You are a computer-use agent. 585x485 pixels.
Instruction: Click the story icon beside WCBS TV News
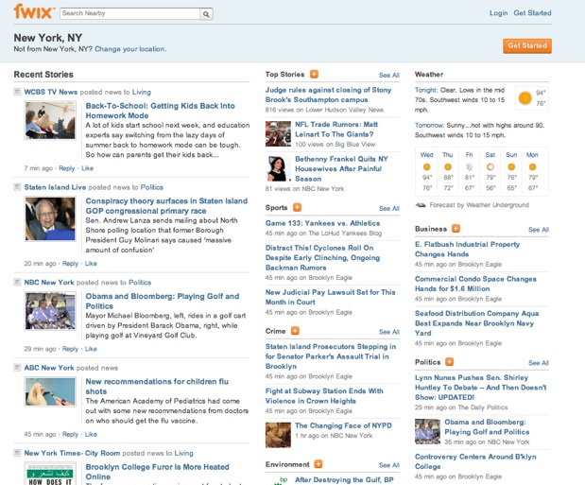pyautogui.click(x=17, y=92)
